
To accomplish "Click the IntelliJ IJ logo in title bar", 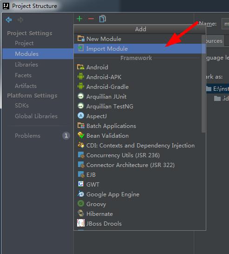I will (x=6, y=6).
